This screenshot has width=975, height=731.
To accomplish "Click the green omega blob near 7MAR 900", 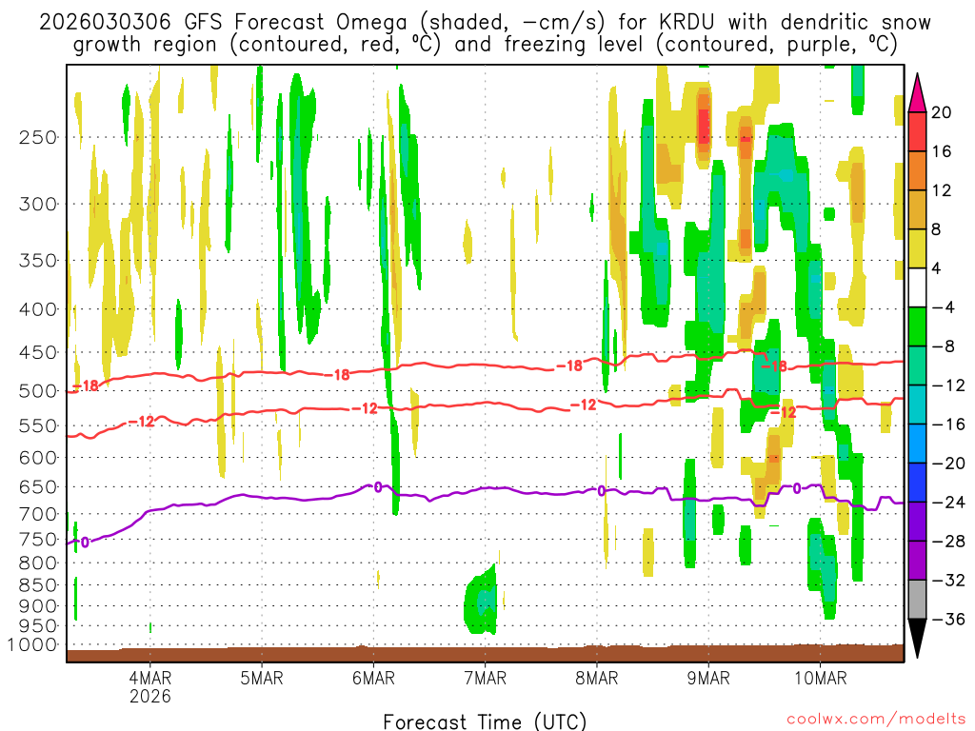I will tap(482, 601).
